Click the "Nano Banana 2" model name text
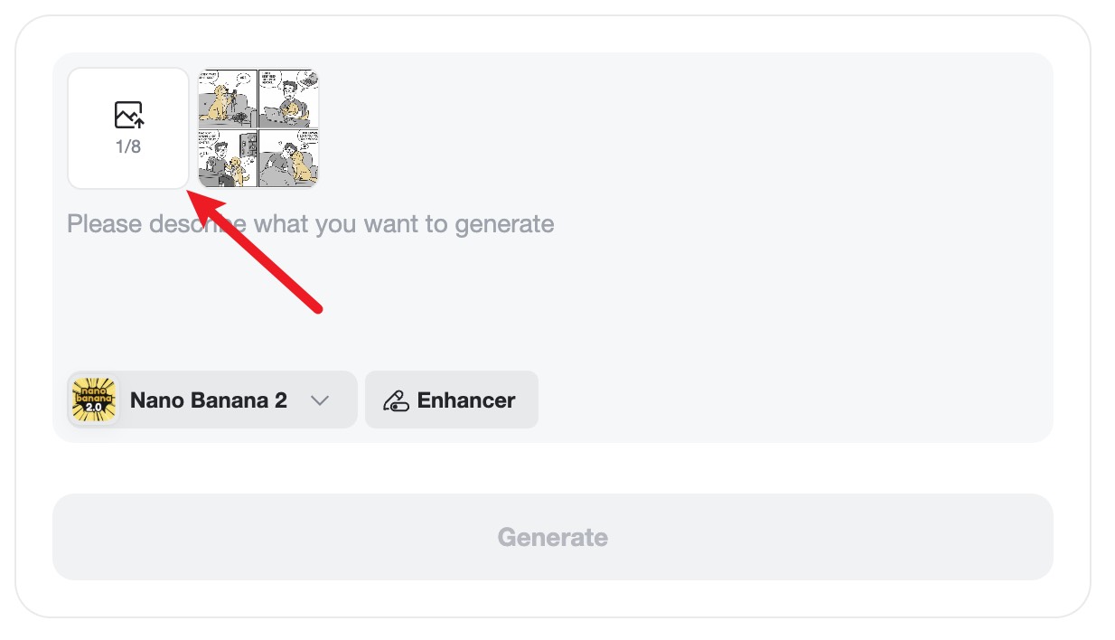 coord(209,400)
